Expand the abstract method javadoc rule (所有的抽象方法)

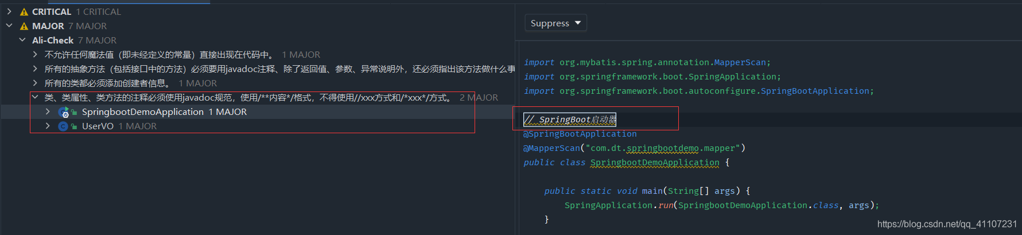pyautogui.click(x=36, y=69)
